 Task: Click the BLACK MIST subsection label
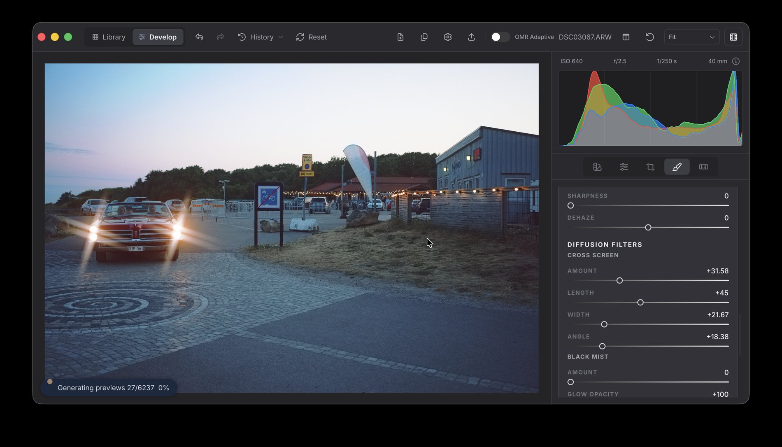pos(587,357)
